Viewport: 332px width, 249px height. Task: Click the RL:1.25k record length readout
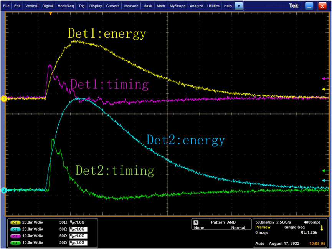coord(309,233)
